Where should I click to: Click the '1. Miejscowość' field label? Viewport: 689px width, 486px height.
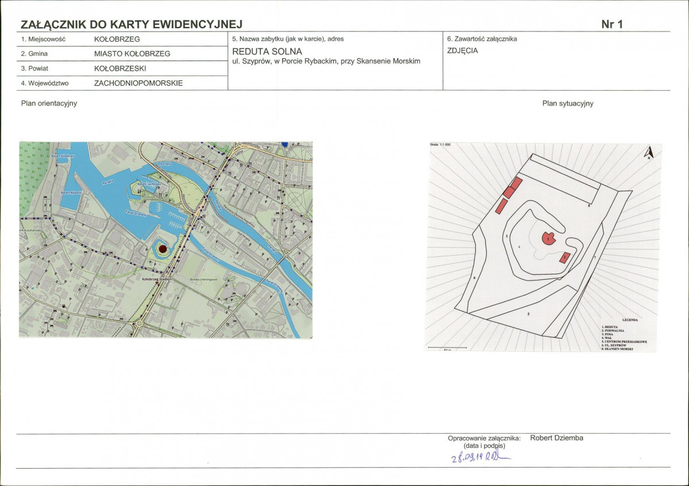43,39
